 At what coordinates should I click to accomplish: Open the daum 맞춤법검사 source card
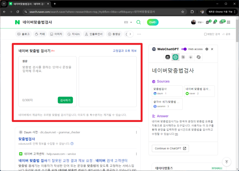[x=167, y=91]
